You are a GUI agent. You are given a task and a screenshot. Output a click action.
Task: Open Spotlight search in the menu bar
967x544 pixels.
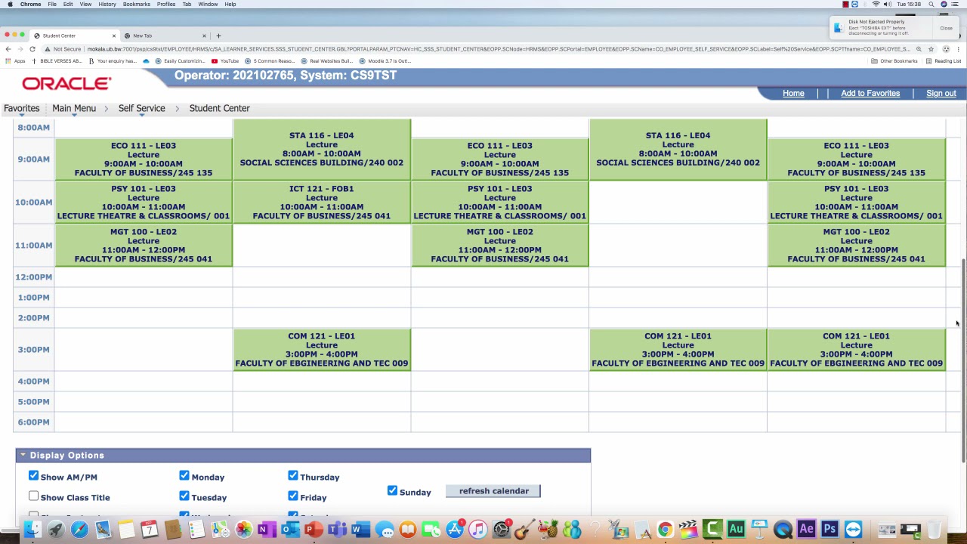931,5
